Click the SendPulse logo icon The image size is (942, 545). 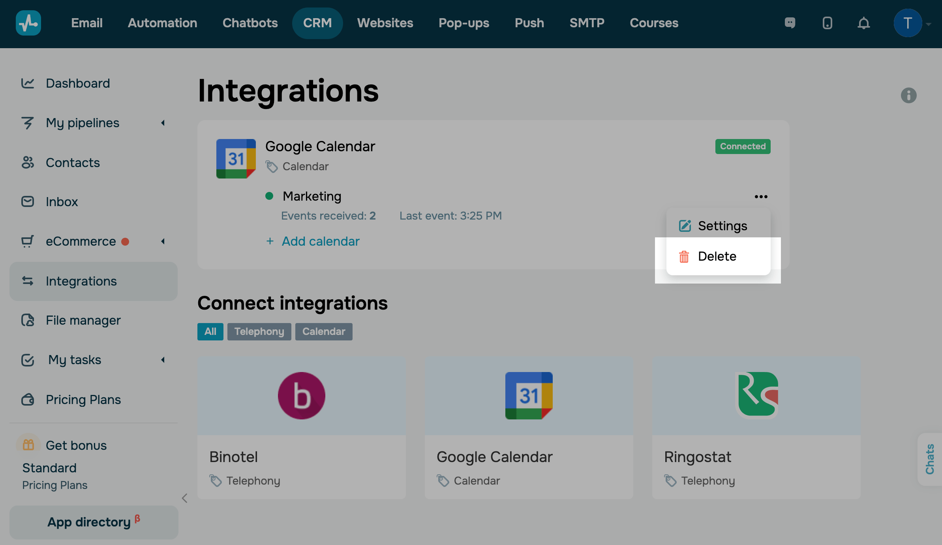click(28, 23)
